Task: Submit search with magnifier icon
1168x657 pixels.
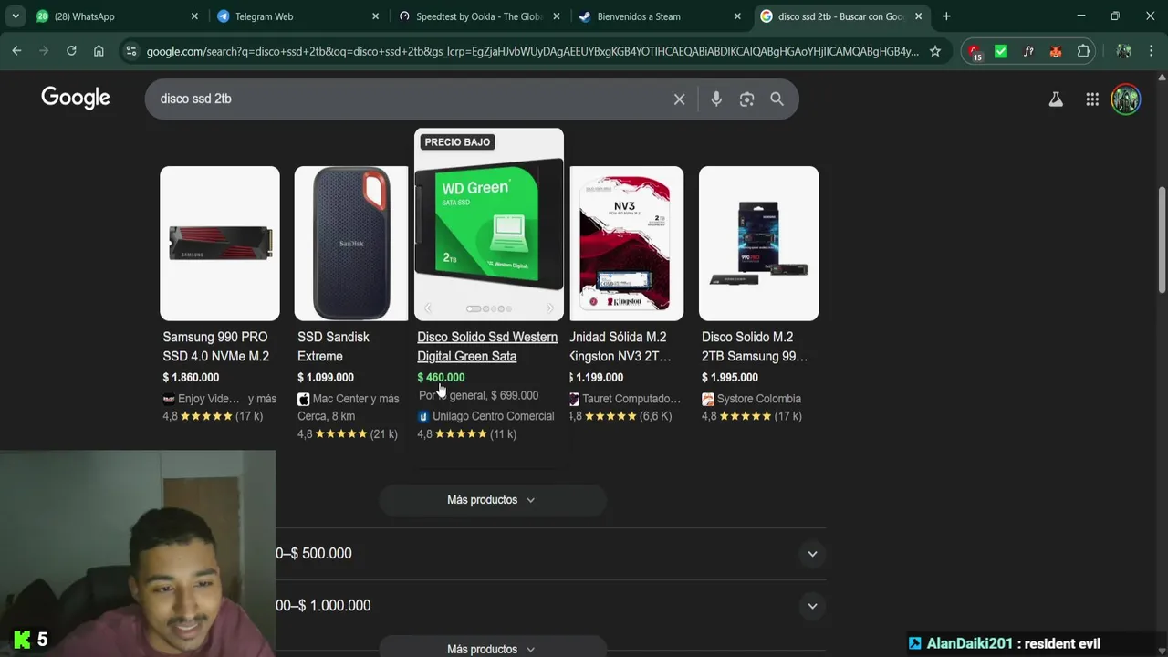Action: [777, 99]
